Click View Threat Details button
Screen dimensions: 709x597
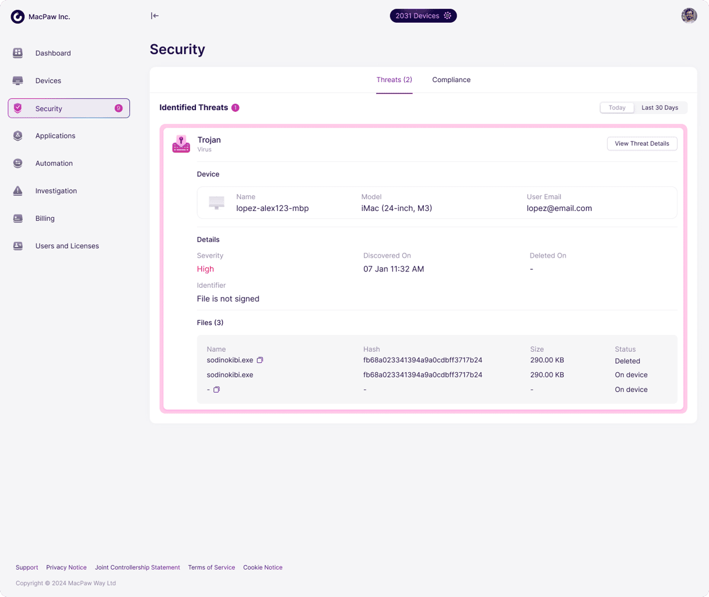point(642,143)
